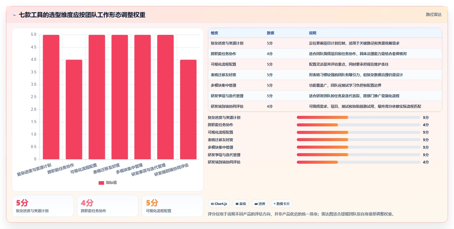Open the 5分 复杂进度与资源计划 data card
454x229 pixels.
(x=43, y=206)
